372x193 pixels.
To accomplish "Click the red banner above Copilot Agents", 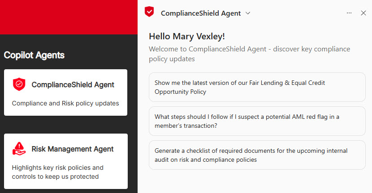I will click(x=69, y=17).
